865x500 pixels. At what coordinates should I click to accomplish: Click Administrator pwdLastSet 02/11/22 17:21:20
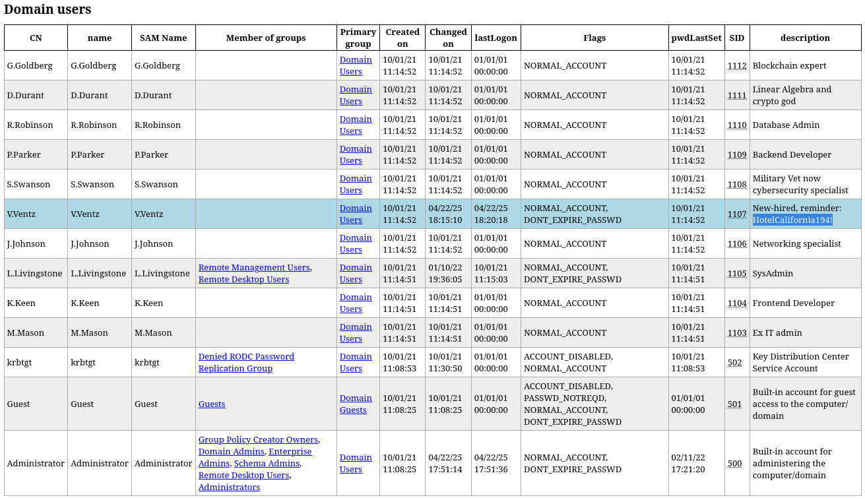[688, 463]
